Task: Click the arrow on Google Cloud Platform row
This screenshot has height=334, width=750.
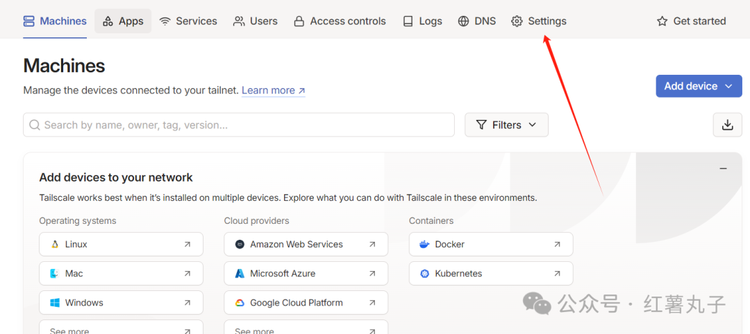Action: coord(372,303)
